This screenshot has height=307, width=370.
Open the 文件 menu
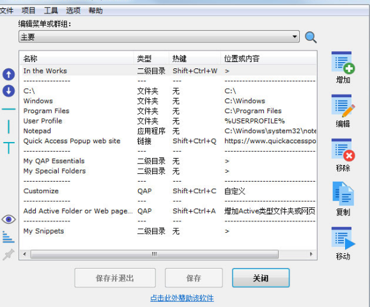click(6, 11)
